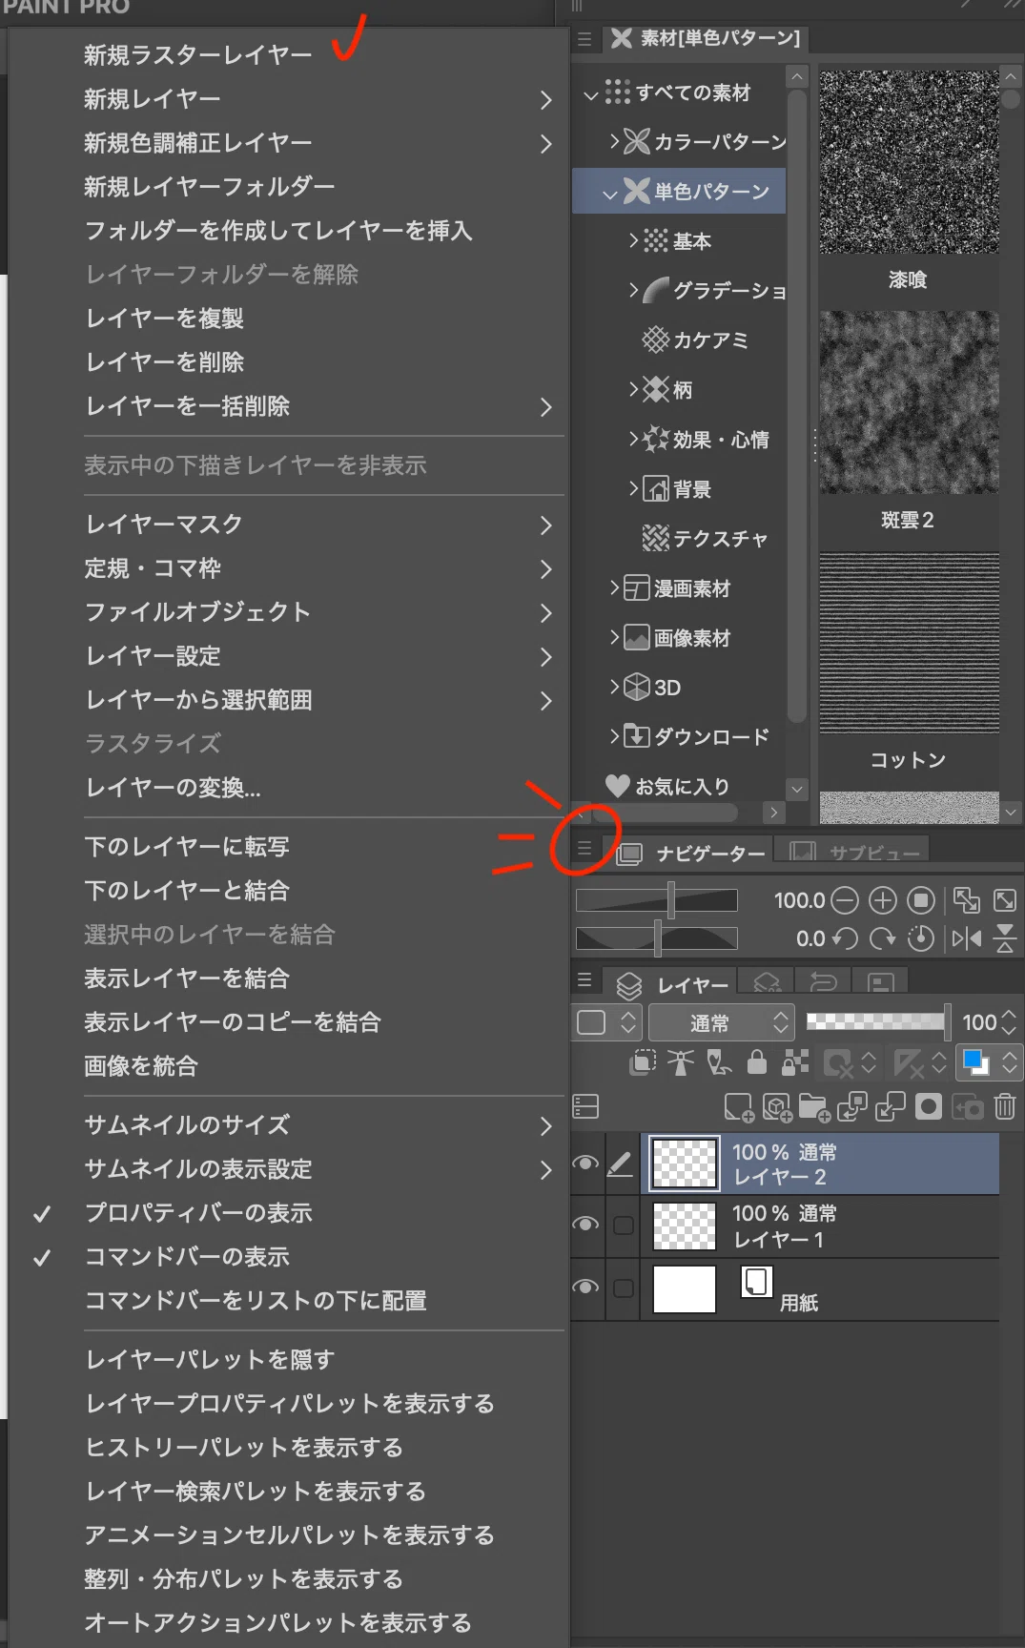Toggle lock layer padlock
The width and height of the screenshot is (1025, 1648).
click(757, 1062)
